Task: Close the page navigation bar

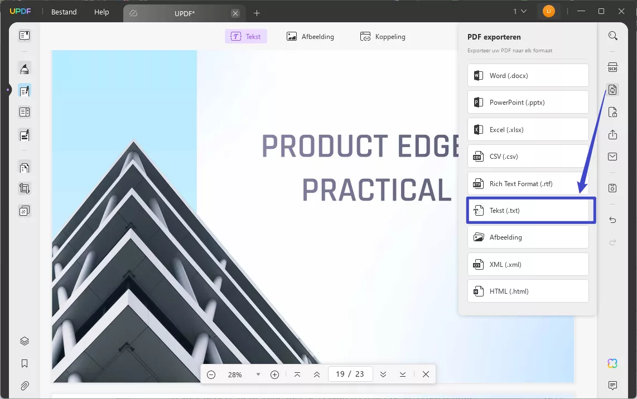Action: (426, 374)
